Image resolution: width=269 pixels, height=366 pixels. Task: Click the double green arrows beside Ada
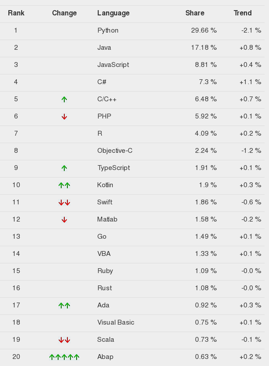[64, 305]
